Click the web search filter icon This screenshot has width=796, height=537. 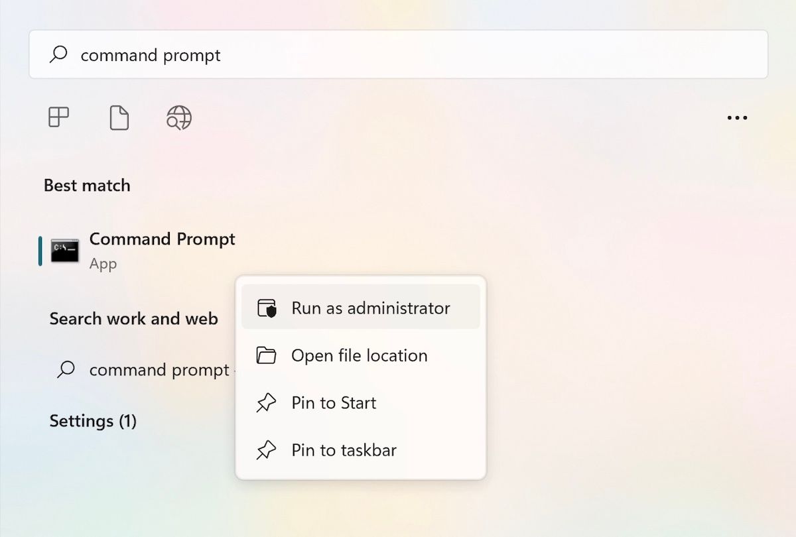tap(177, 117)
